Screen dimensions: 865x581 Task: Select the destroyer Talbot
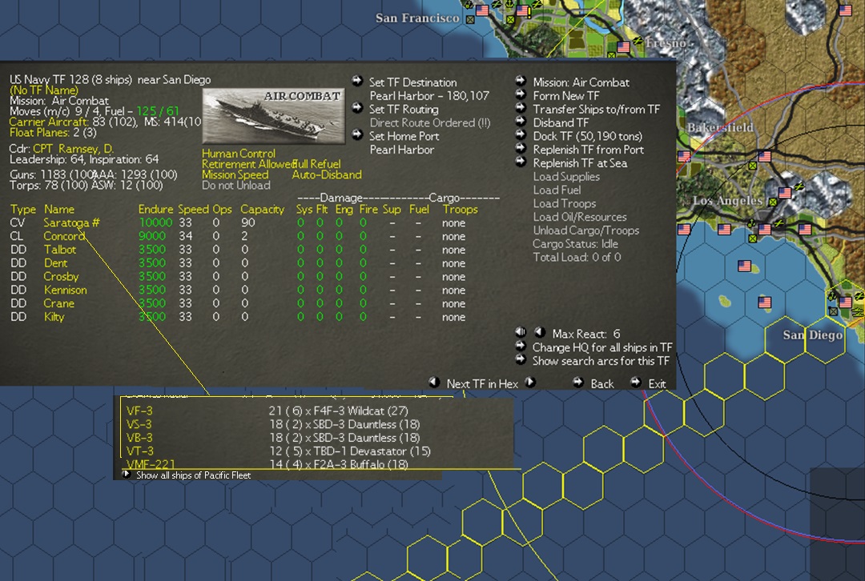point(60,250)
